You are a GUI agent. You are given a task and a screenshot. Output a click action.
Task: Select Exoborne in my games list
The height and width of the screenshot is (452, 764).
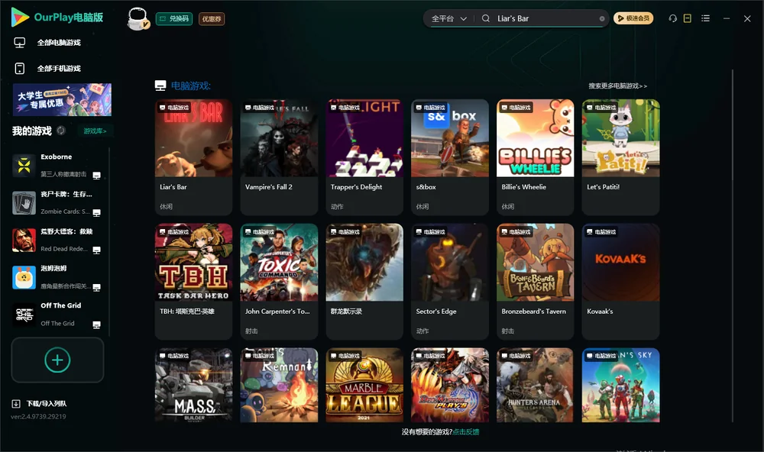click(57, 165)
